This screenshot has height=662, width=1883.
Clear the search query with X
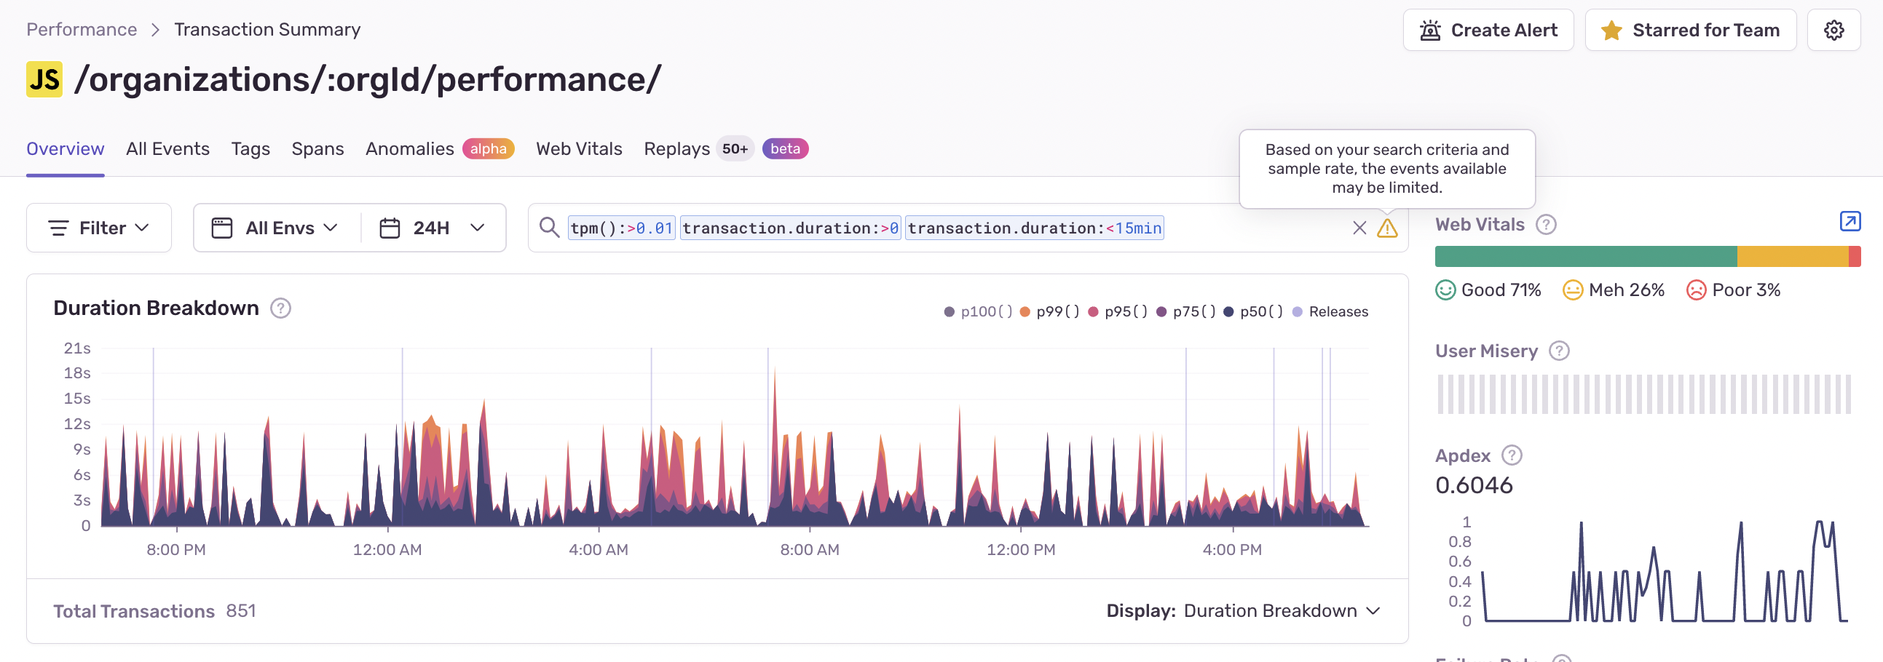[1359, 228]
